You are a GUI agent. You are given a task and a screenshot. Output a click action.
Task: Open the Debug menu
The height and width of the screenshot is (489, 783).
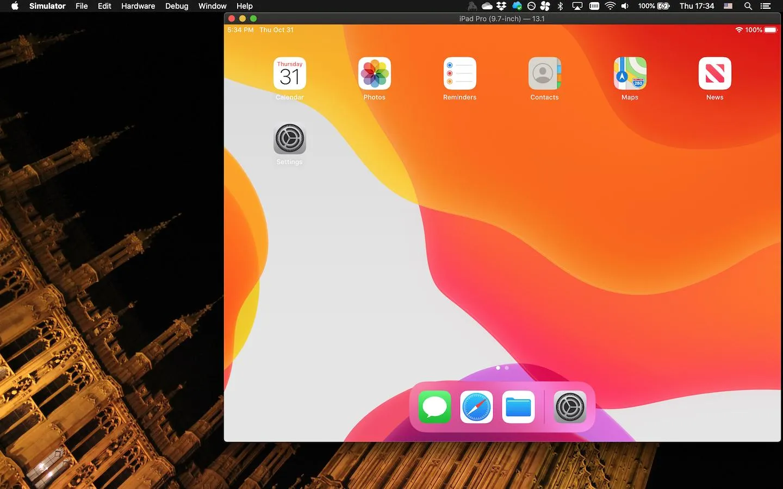pyautogui.click(x=177, y=6)
